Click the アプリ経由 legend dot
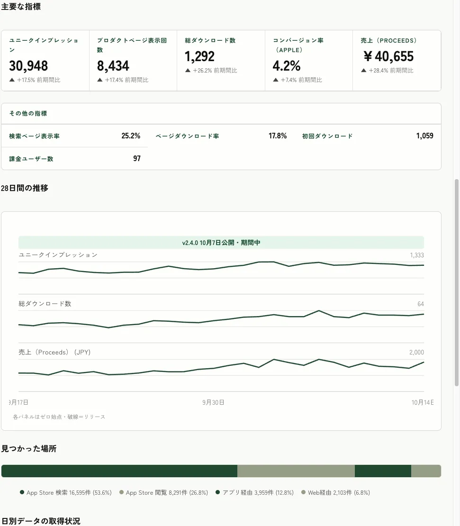The height and width of the screenshot is (526, 460). (x=217, y=492)
